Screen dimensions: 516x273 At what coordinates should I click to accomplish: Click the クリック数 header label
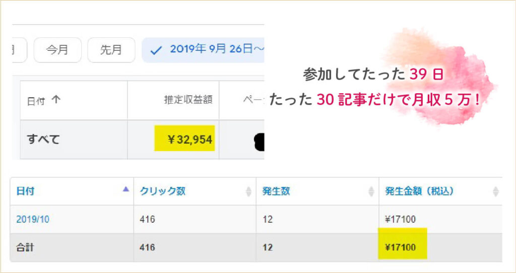(x=162, y=191)
